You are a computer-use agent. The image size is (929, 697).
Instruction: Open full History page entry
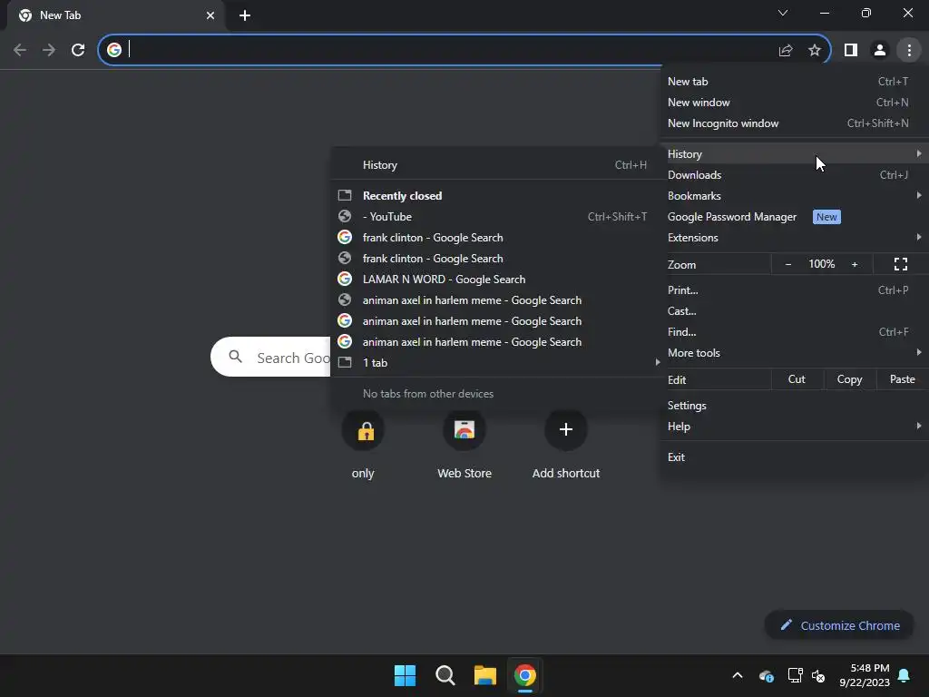tap(496, 165)
